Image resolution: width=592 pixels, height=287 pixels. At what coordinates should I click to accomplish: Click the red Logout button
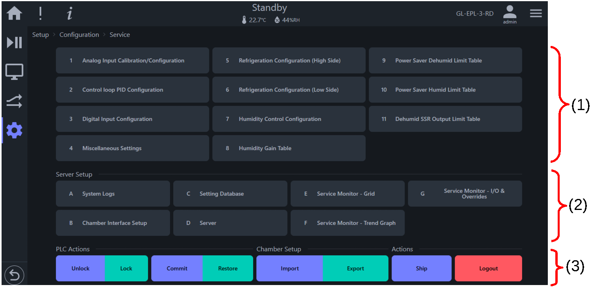click(x=488, y=269)
